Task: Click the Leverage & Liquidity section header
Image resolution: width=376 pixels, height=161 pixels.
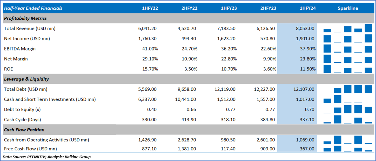Action: tap(26, 79)
